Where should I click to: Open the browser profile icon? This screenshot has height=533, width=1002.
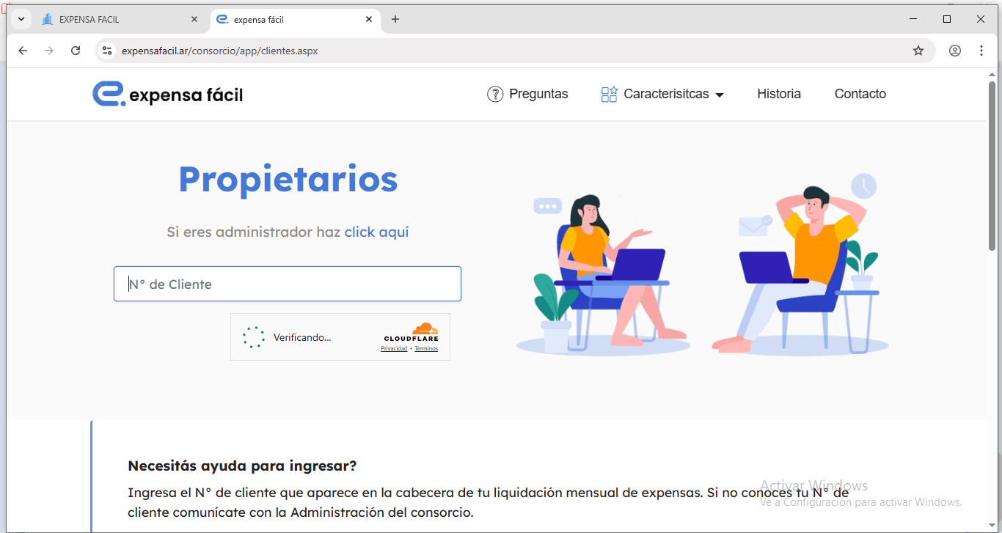pos(955,51)
